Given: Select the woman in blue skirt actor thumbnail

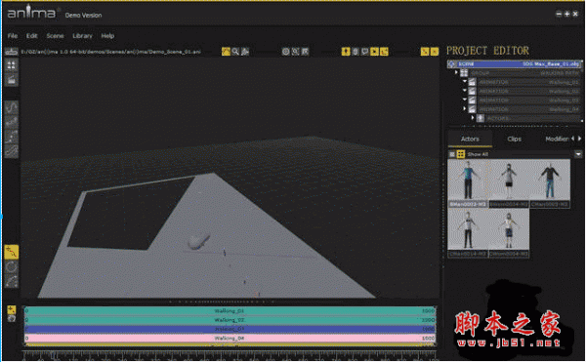Looking at the screenshot, I should click(509, 233).
